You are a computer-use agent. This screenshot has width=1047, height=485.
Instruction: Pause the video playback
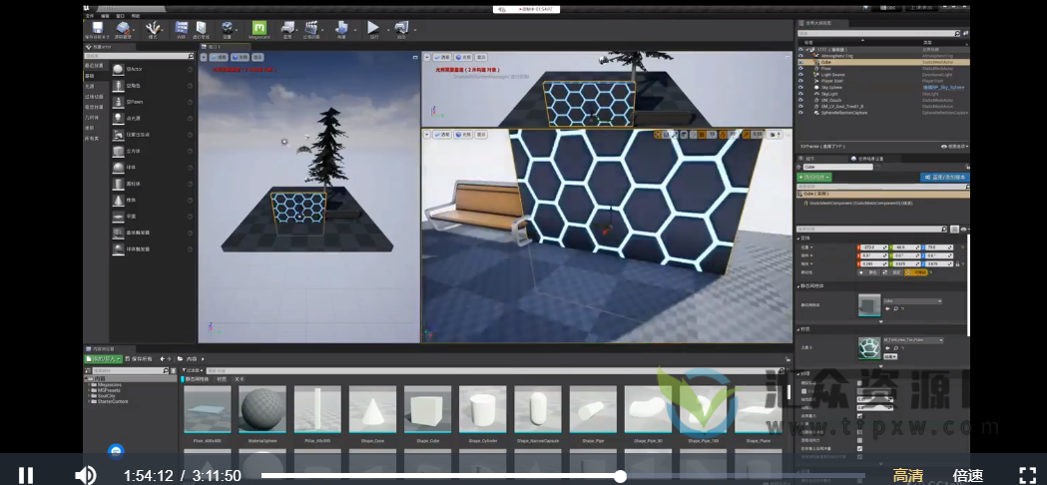[x=27, y=475]
